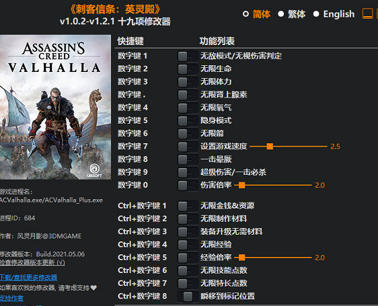Click the process name ACValhalla.exe text

click(51, 200)
